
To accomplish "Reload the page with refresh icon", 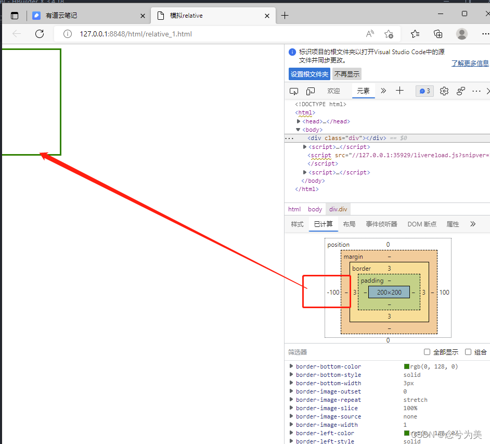I will tap(40, 34).
